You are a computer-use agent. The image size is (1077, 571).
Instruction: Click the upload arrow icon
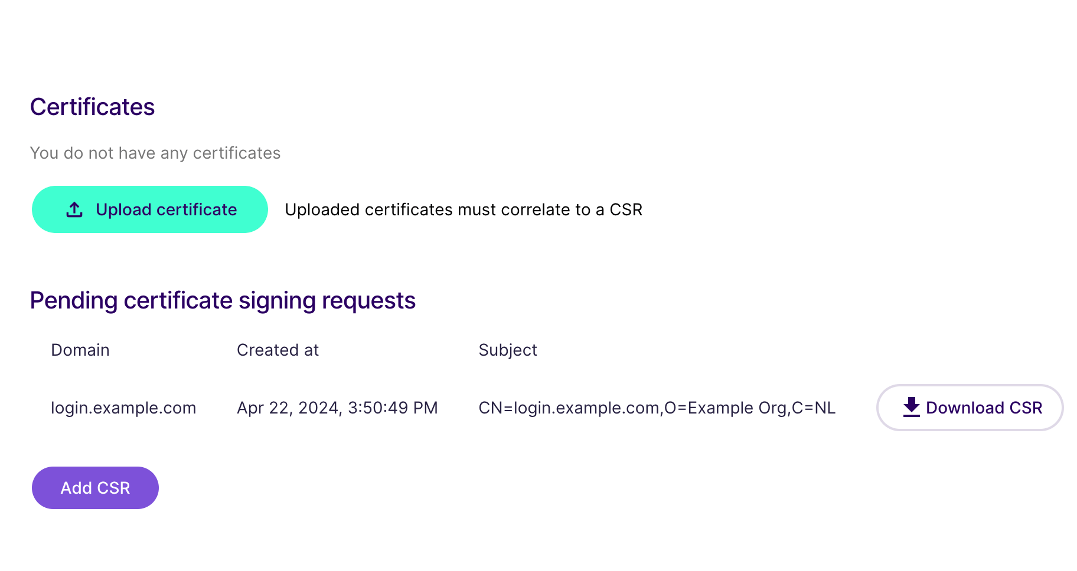pyautogui.click(x=74, y=209)
